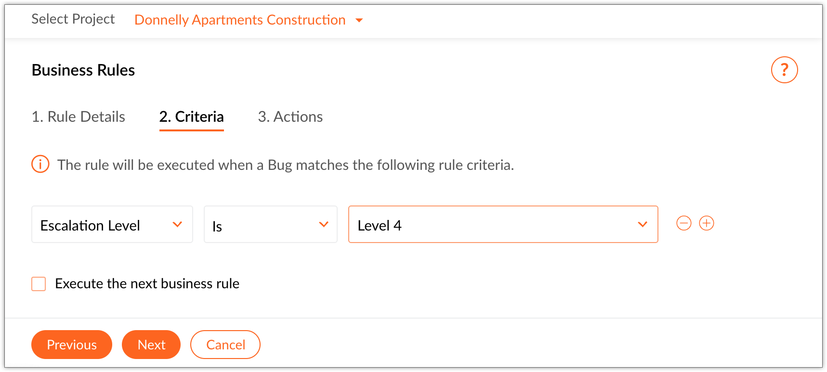
Task: Switch to Rule Details tab
Action: pyautogui.click(x=79, y=117)
